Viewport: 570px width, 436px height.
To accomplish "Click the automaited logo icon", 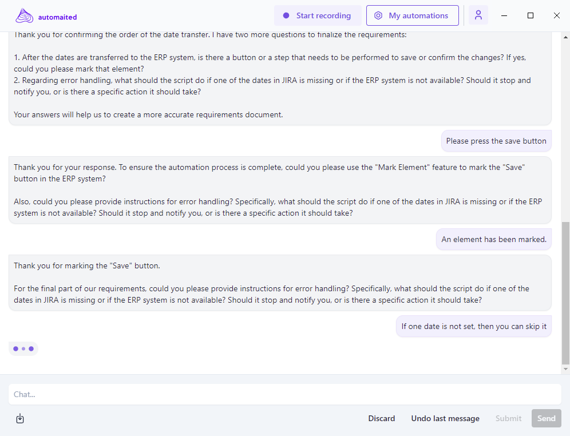I will click(x=24, y=16).
